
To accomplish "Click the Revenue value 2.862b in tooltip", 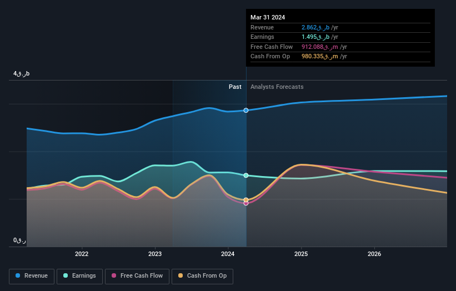I will [x=315, y=28].
